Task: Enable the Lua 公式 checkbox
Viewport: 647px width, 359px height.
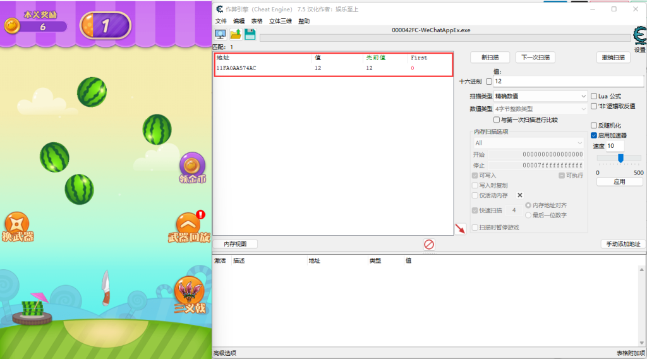Action: (x=594, y=96)
